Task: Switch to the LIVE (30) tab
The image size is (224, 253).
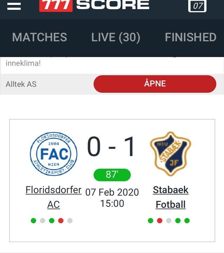Action: click(116, 37)
